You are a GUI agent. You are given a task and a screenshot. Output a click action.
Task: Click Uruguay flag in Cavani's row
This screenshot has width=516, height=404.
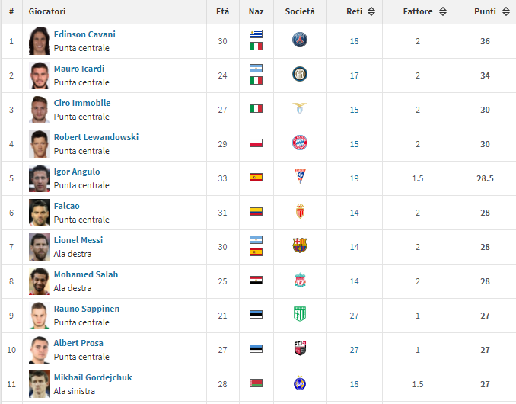[256, 34]
